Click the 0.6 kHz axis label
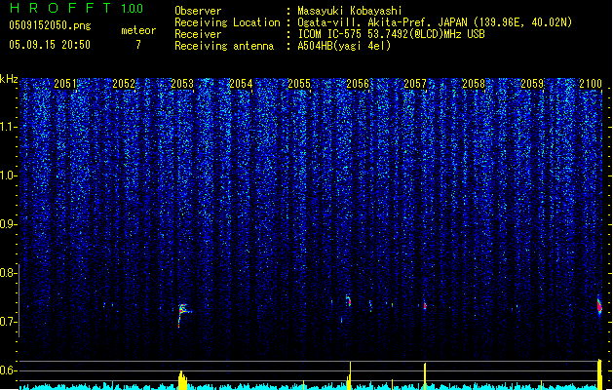Image resolution: width=613 pixels, height=390 pixels. pos(9,370)
